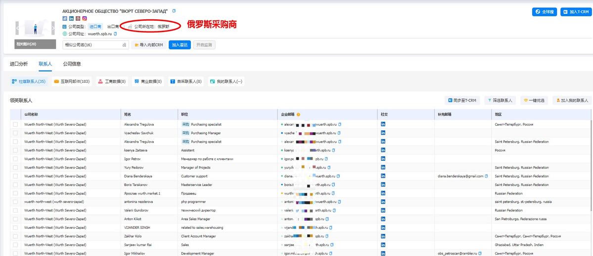The width and height of the screenshot is (593, 256).
Task: Switch to 联系人 tab
Action: click(45, 64)
